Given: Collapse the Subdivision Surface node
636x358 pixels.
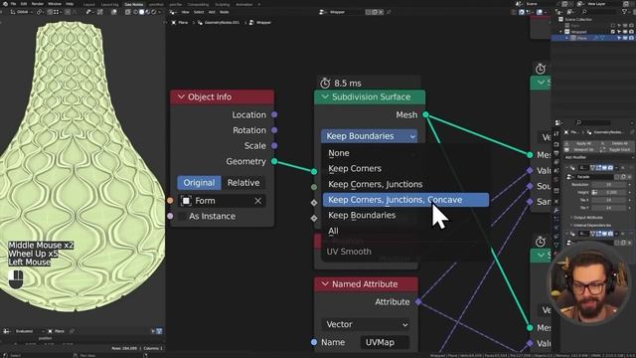Looking at the screenshot, I should [x=325, y=97].
